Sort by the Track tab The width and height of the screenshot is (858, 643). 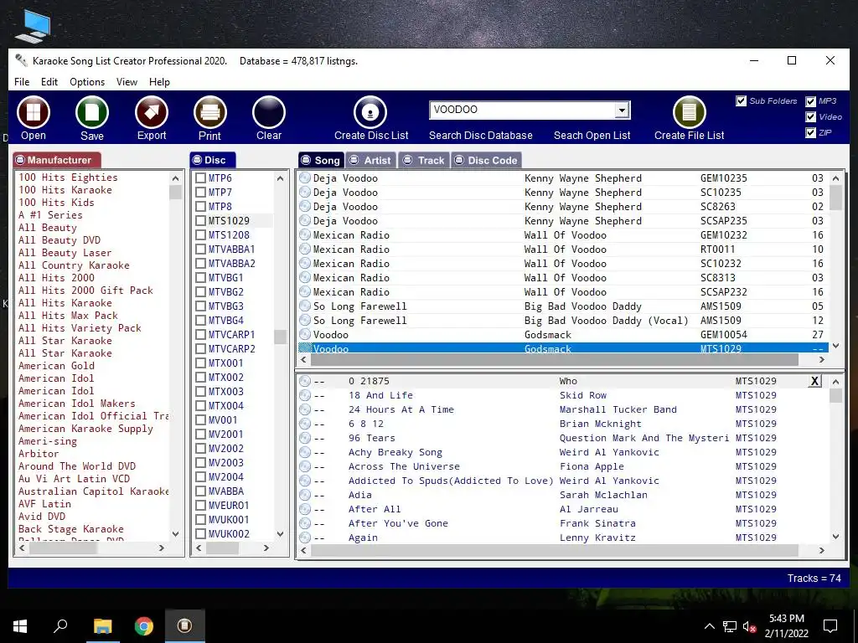[x=424, y=160]
